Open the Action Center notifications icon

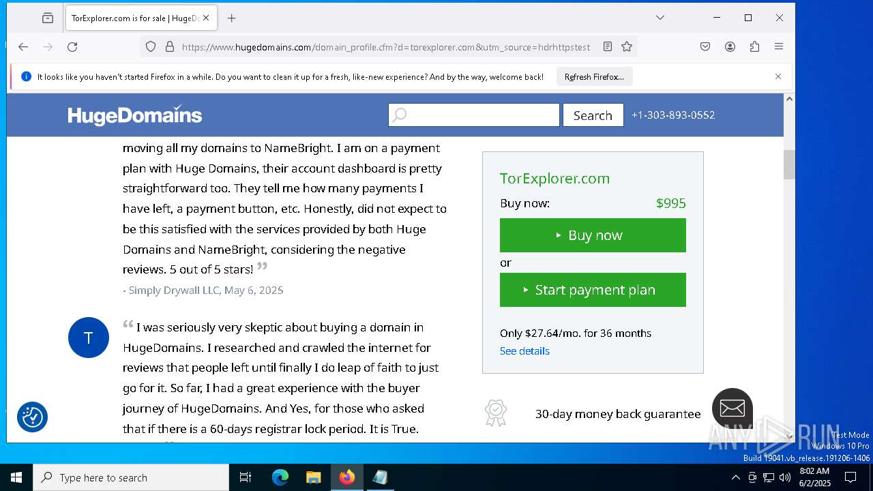click(x=851, y=477)
